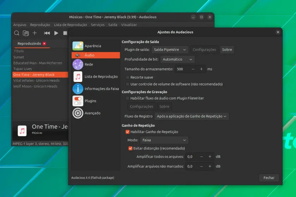Click the search magnifier icon in toolbar
This screenshot has width=296, height=197.
tap(17, 33)
